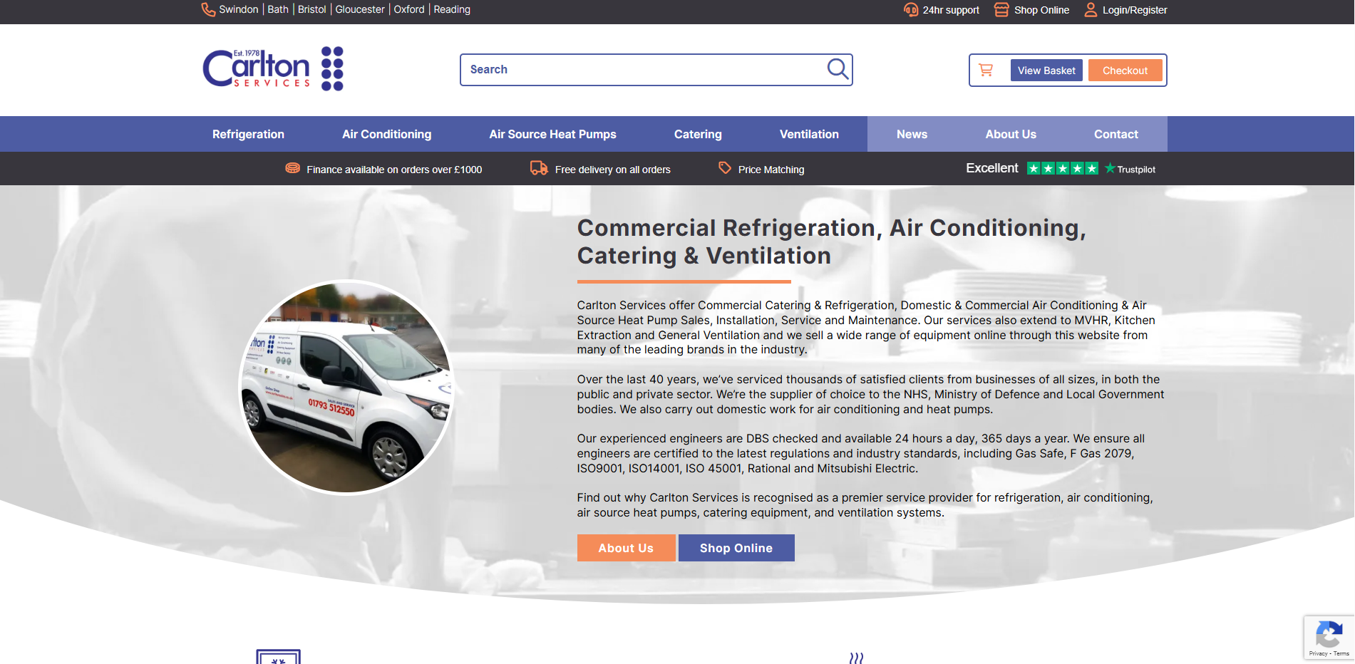Select the News tab
Viewport: 1355px width, 664px height.
point(912,134)
